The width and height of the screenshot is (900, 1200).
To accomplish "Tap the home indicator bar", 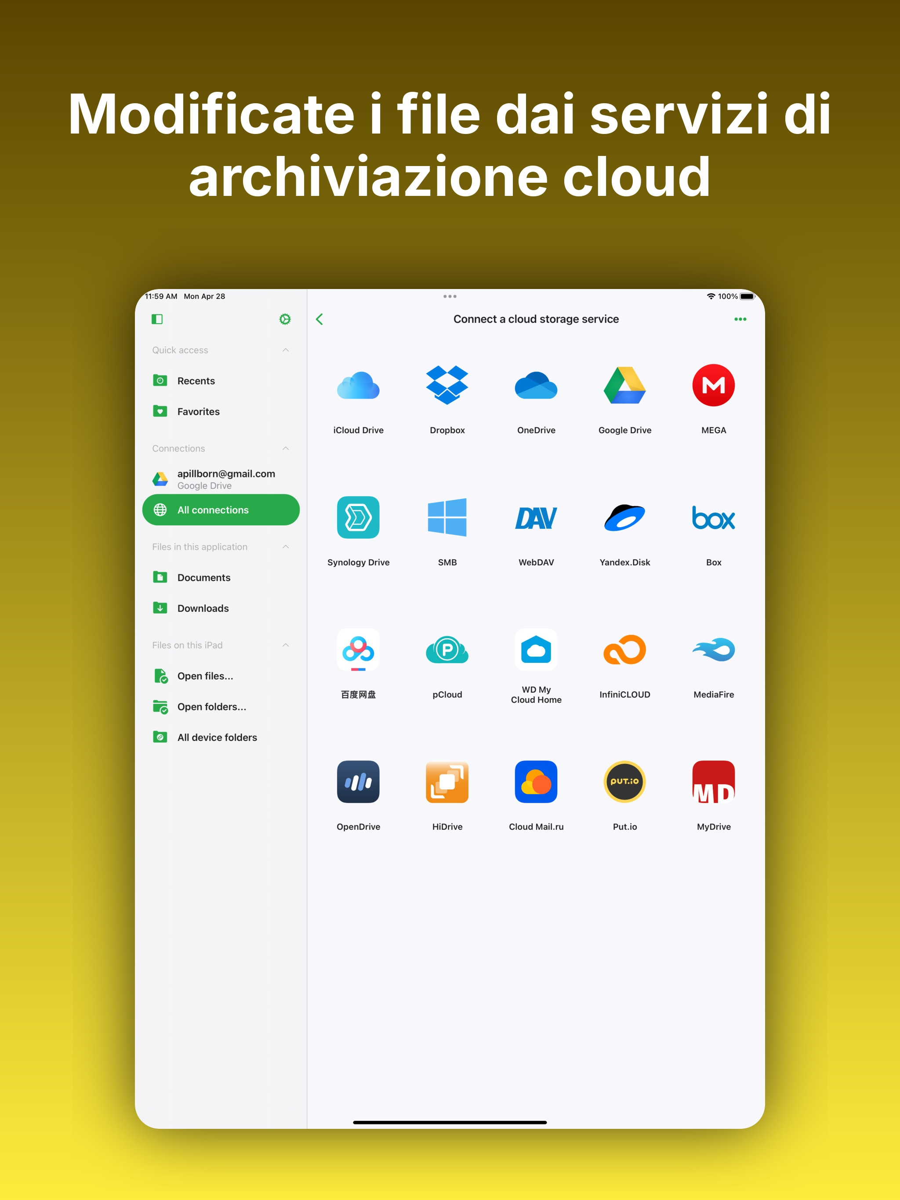I will [x=450, y=1122].
